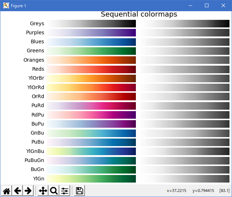Click the 'PuBuGn' row label
Screen dimensions: 232x197
pos(34,160)
